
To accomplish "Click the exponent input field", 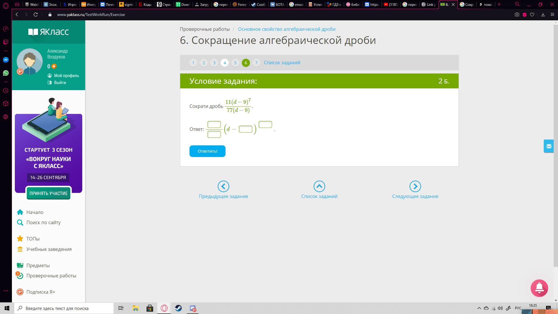I will click(x=265, y=124).
